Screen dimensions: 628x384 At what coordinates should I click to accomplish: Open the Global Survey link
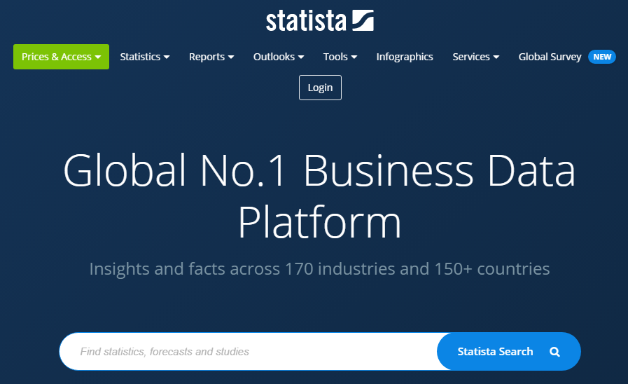click(550, 57)
